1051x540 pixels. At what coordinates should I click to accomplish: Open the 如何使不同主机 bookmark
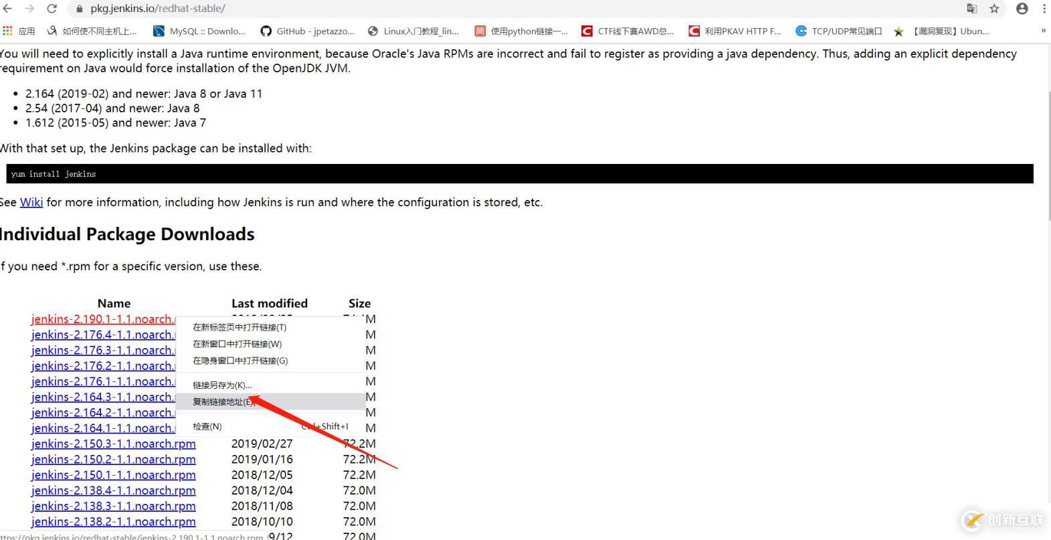(92, 31)
